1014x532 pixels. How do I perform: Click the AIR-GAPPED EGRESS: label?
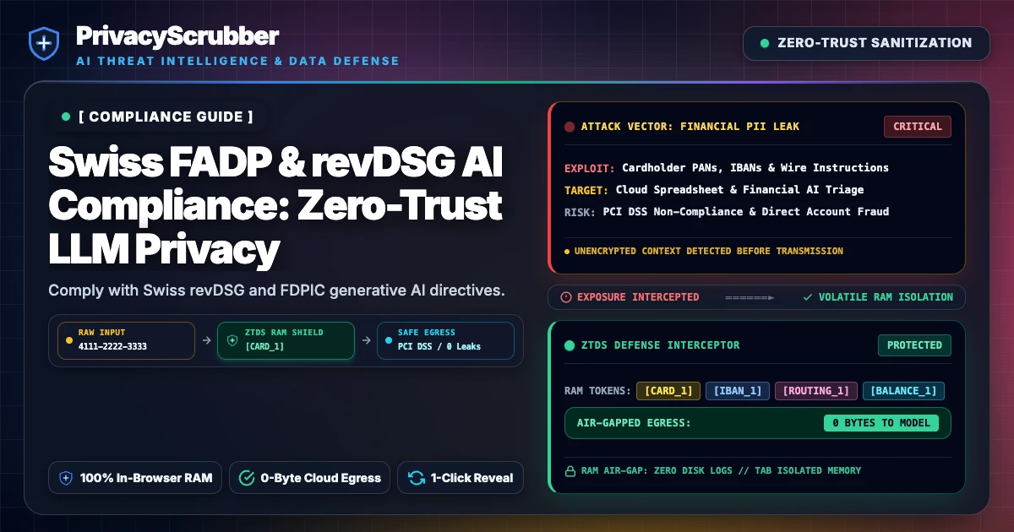coord(634,423)
